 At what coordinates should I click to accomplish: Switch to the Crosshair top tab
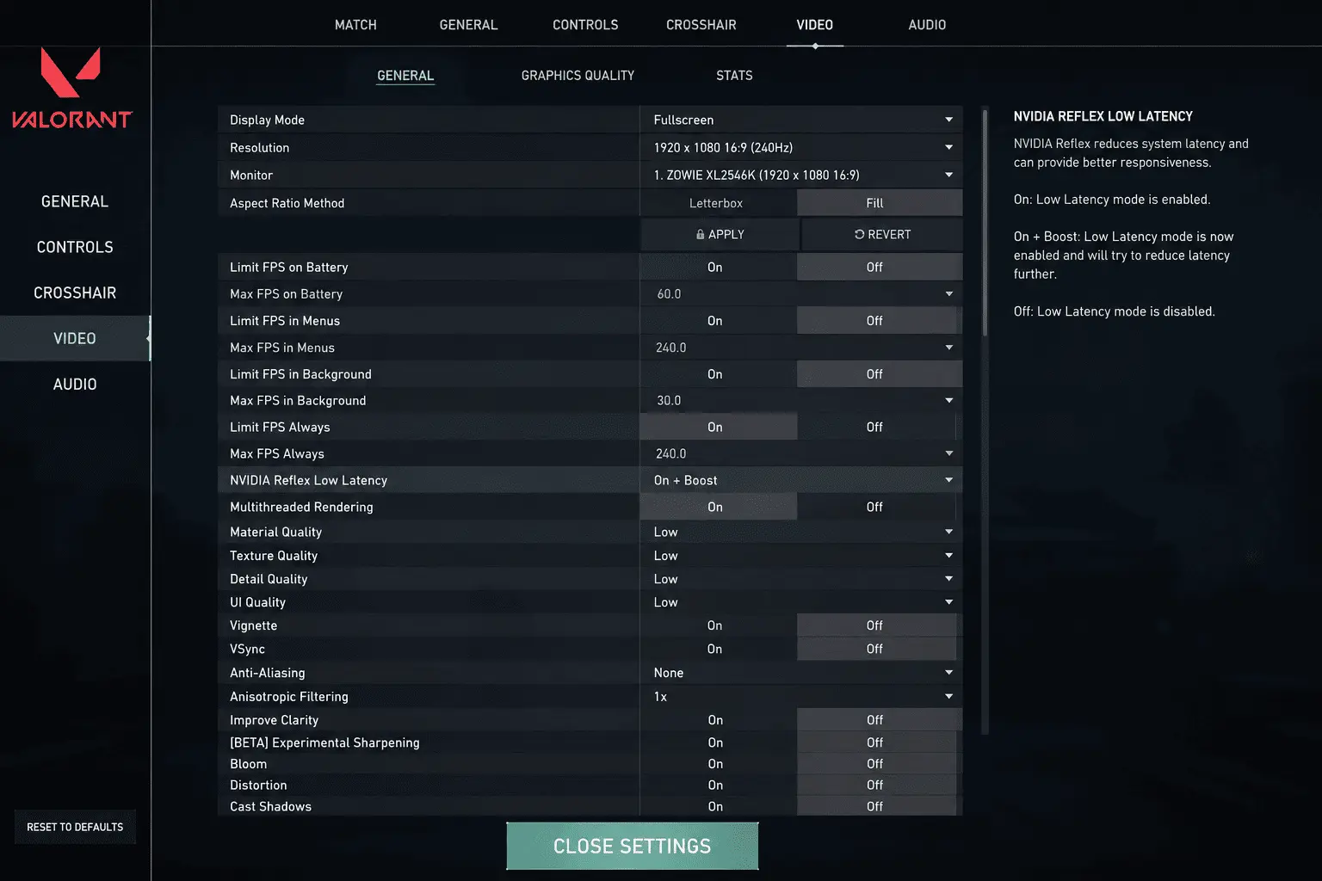[x=701, y=25]
